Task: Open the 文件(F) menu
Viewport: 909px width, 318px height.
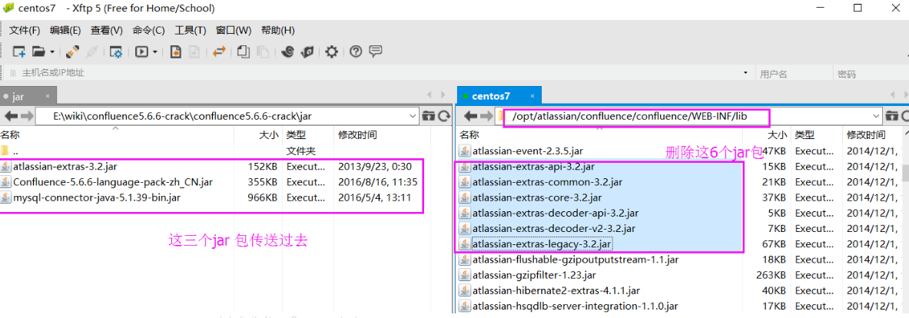Action: [x=25, y=30]
